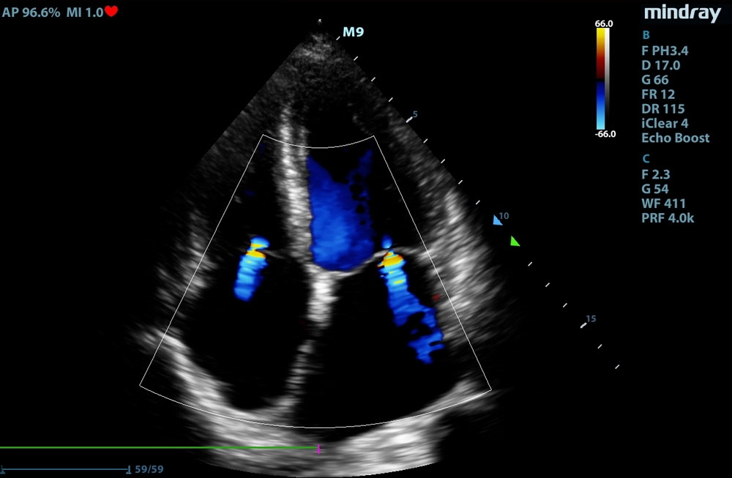Select the C color mode header
This screenshot has height=478, width=732.
pyautogui.click(x=645, y=158)
